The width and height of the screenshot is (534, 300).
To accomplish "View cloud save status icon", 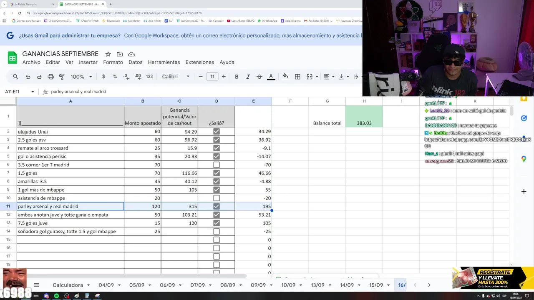I will [x=131, y=54].
